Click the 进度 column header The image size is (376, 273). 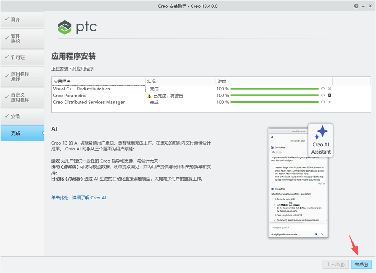click(x=274, y=81)
